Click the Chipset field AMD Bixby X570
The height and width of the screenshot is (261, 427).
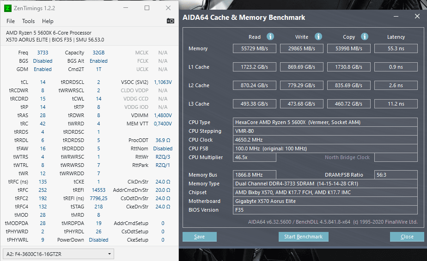(x=325, y=192)
